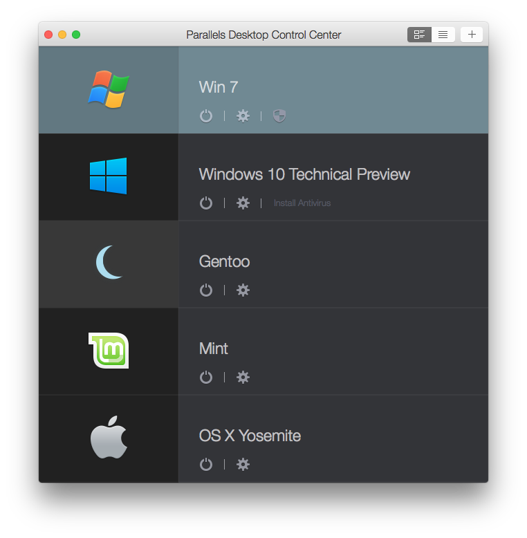
Task: Open Windows 10 Technical Preview configuration gear
Action: click(243, 203)
